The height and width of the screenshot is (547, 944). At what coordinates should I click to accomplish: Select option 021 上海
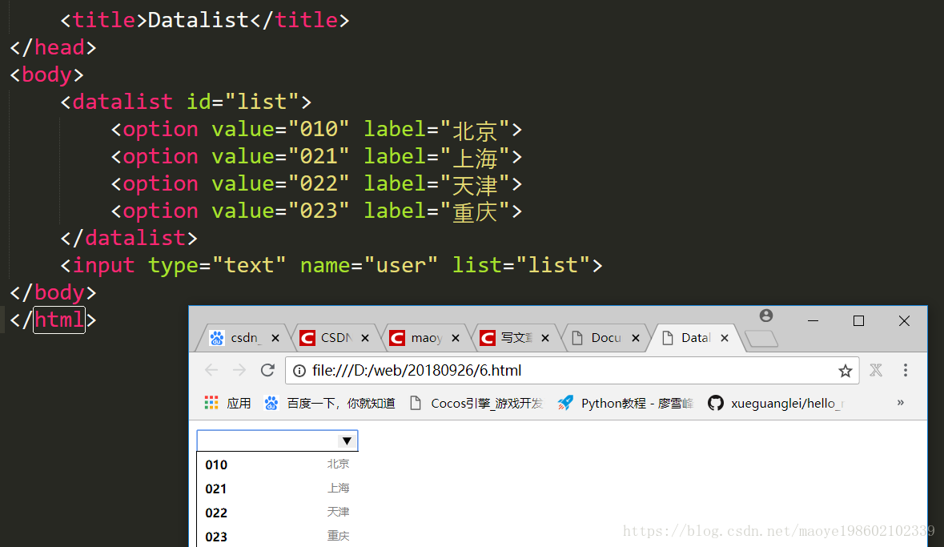point(278,489)
